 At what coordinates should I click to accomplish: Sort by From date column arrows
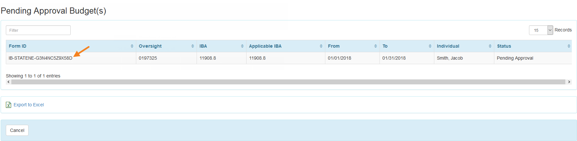376,46
